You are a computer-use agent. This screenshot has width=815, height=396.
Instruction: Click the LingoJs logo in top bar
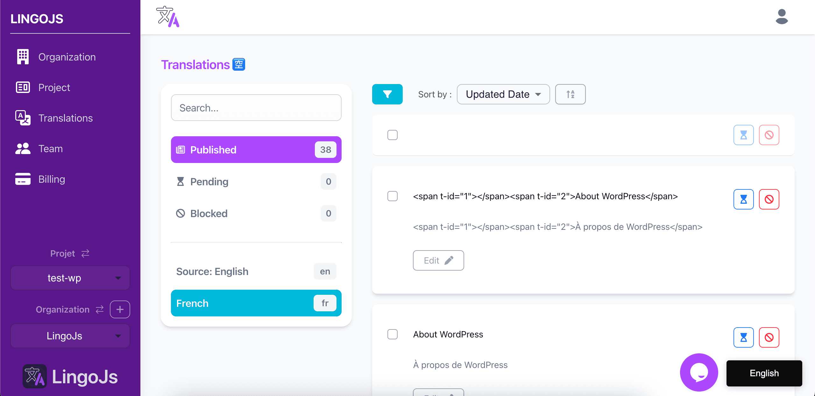click(168, 17)
